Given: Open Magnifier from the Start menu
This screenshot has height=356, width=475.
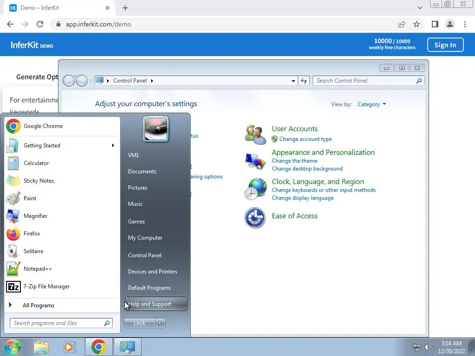Looking at the screenshot, I should 62,216.
